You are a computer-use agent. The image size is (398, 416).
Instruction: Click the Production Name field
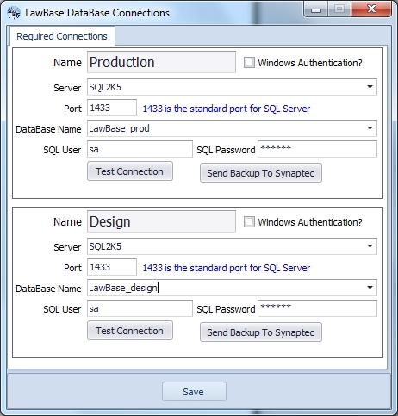click(161, 62)
